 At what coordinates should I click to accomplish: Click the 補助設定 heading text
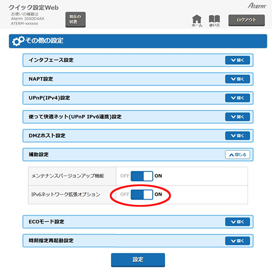[x=39, y=154]
